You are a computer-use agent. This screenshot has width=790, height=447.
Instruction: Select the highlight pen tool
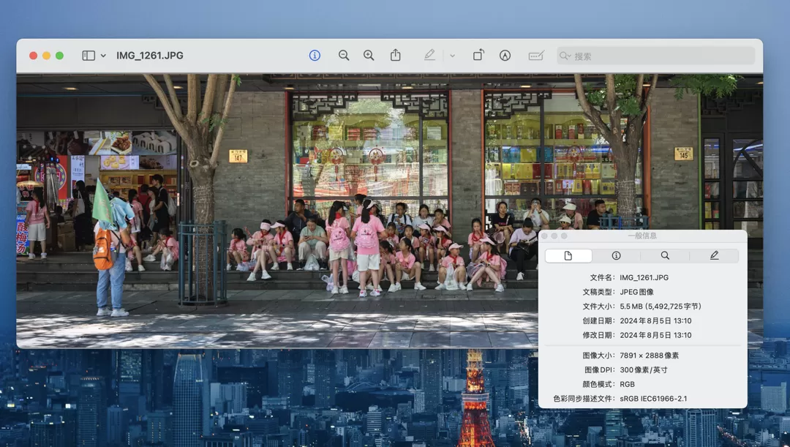429,56
